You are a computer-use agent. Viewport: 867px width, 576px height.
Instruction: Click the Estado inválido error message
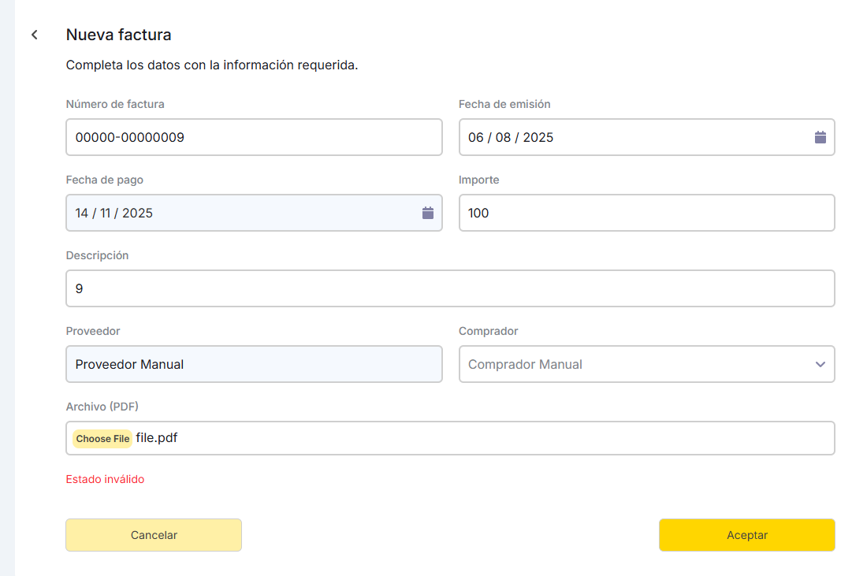tap(105, 479)
